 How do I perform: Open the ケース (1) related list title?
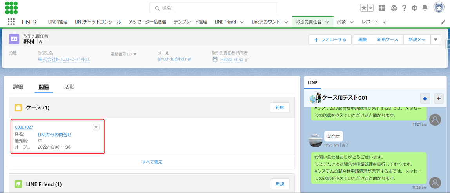coord(38,108)
